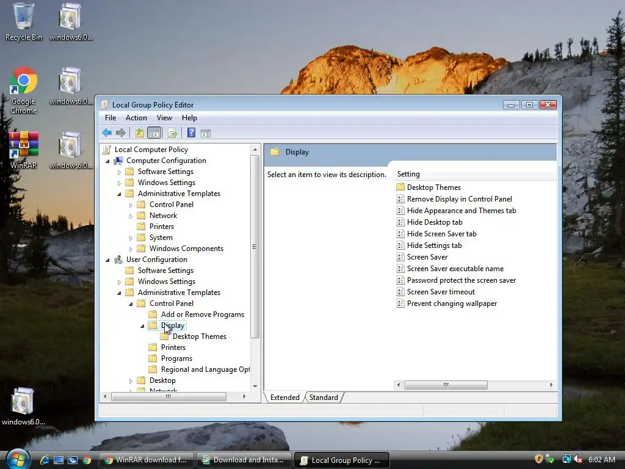Switch to WinRAR download taskbar button

point(146,460)
